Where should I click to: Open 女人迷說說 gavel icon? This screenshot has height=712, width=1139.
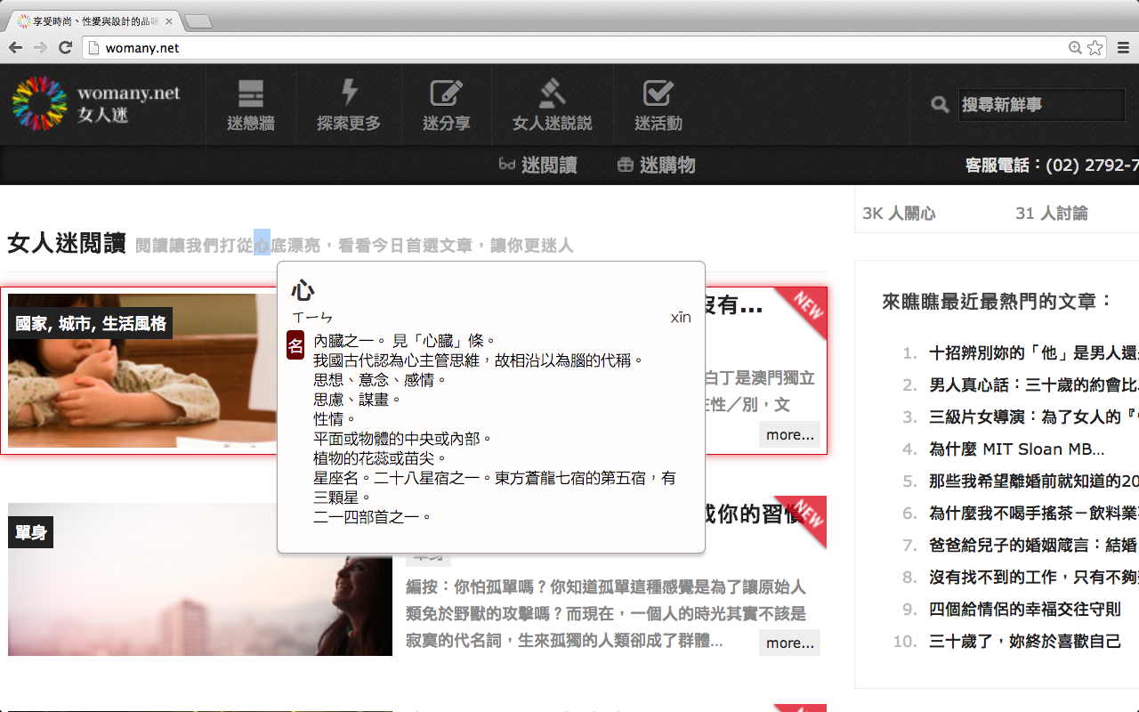click(552, 93)
